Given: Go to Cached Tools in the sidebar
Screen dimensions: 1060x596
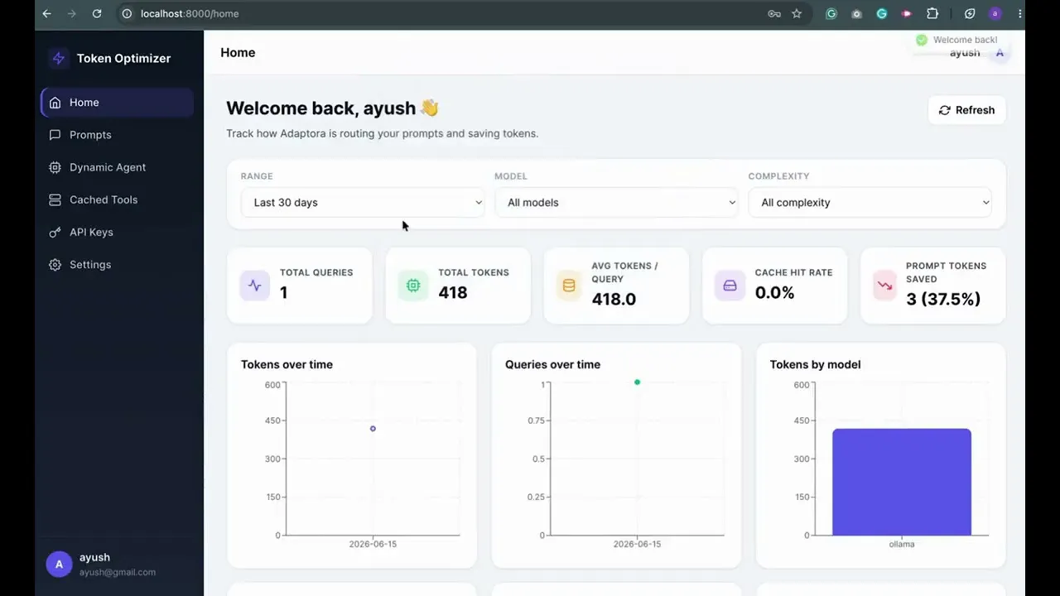Looking at the screenshot, I should tap(117, 199).
